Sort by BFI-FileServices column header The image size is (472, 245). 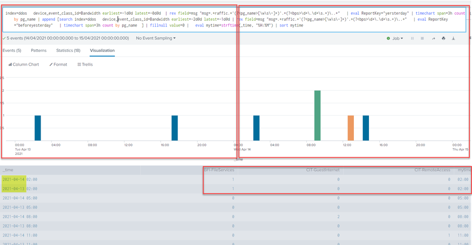coord(219,170)
